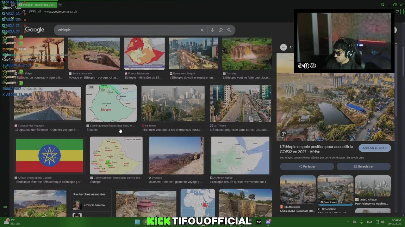Screen dimensions: 405x227
Task: Select the ethiopie - Recherche Google tab
Action: tap(37, 5)
